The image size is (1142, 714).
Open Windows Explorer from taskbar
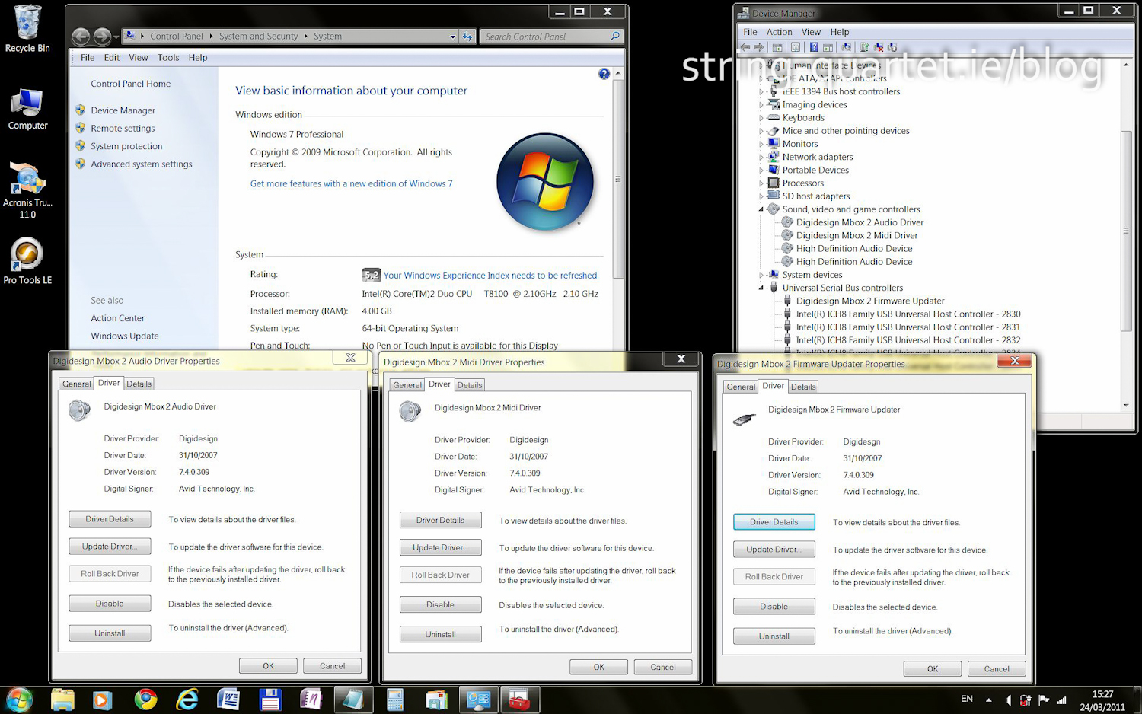click(62, 700)
